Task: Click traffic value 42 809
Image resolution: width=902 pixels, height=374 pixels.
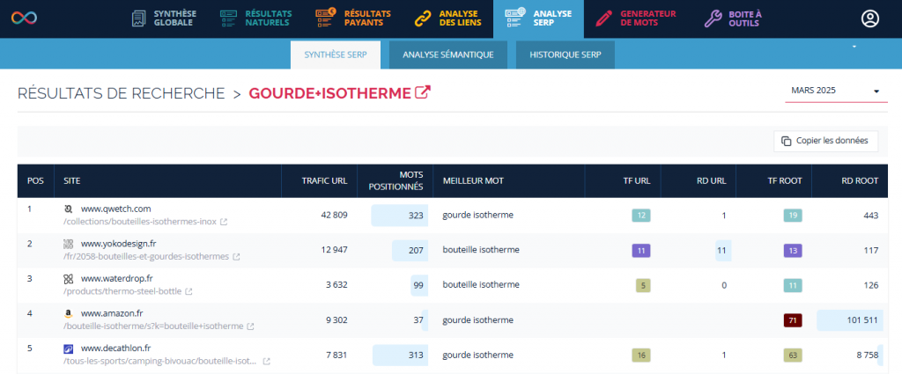Action: (334, 216)
